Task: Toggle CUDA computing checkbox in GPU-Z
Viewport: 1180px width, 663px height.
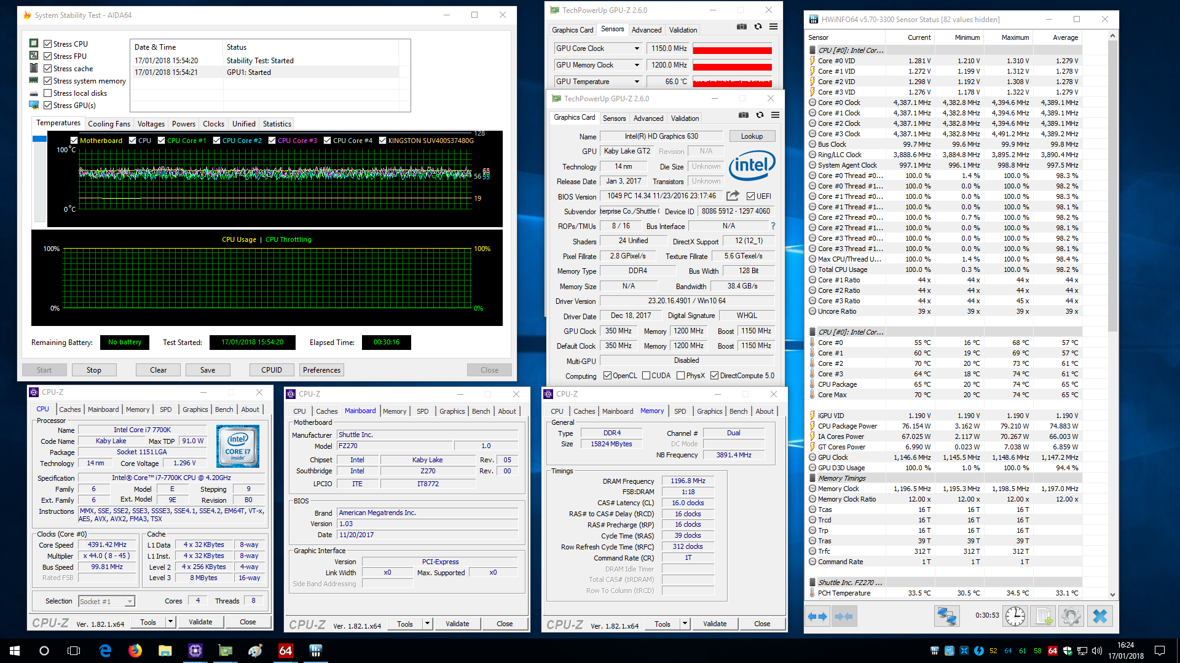Action: point(646,376)
